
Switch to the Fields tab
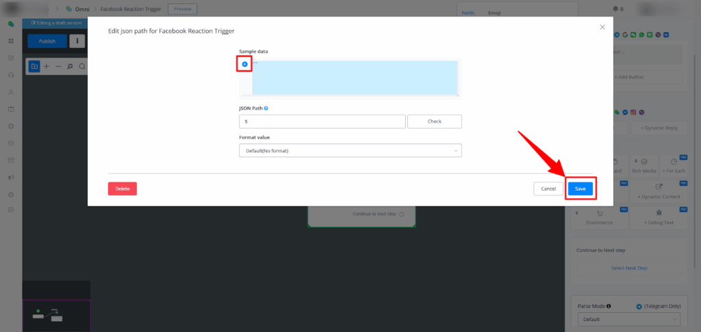pos(468,13)
